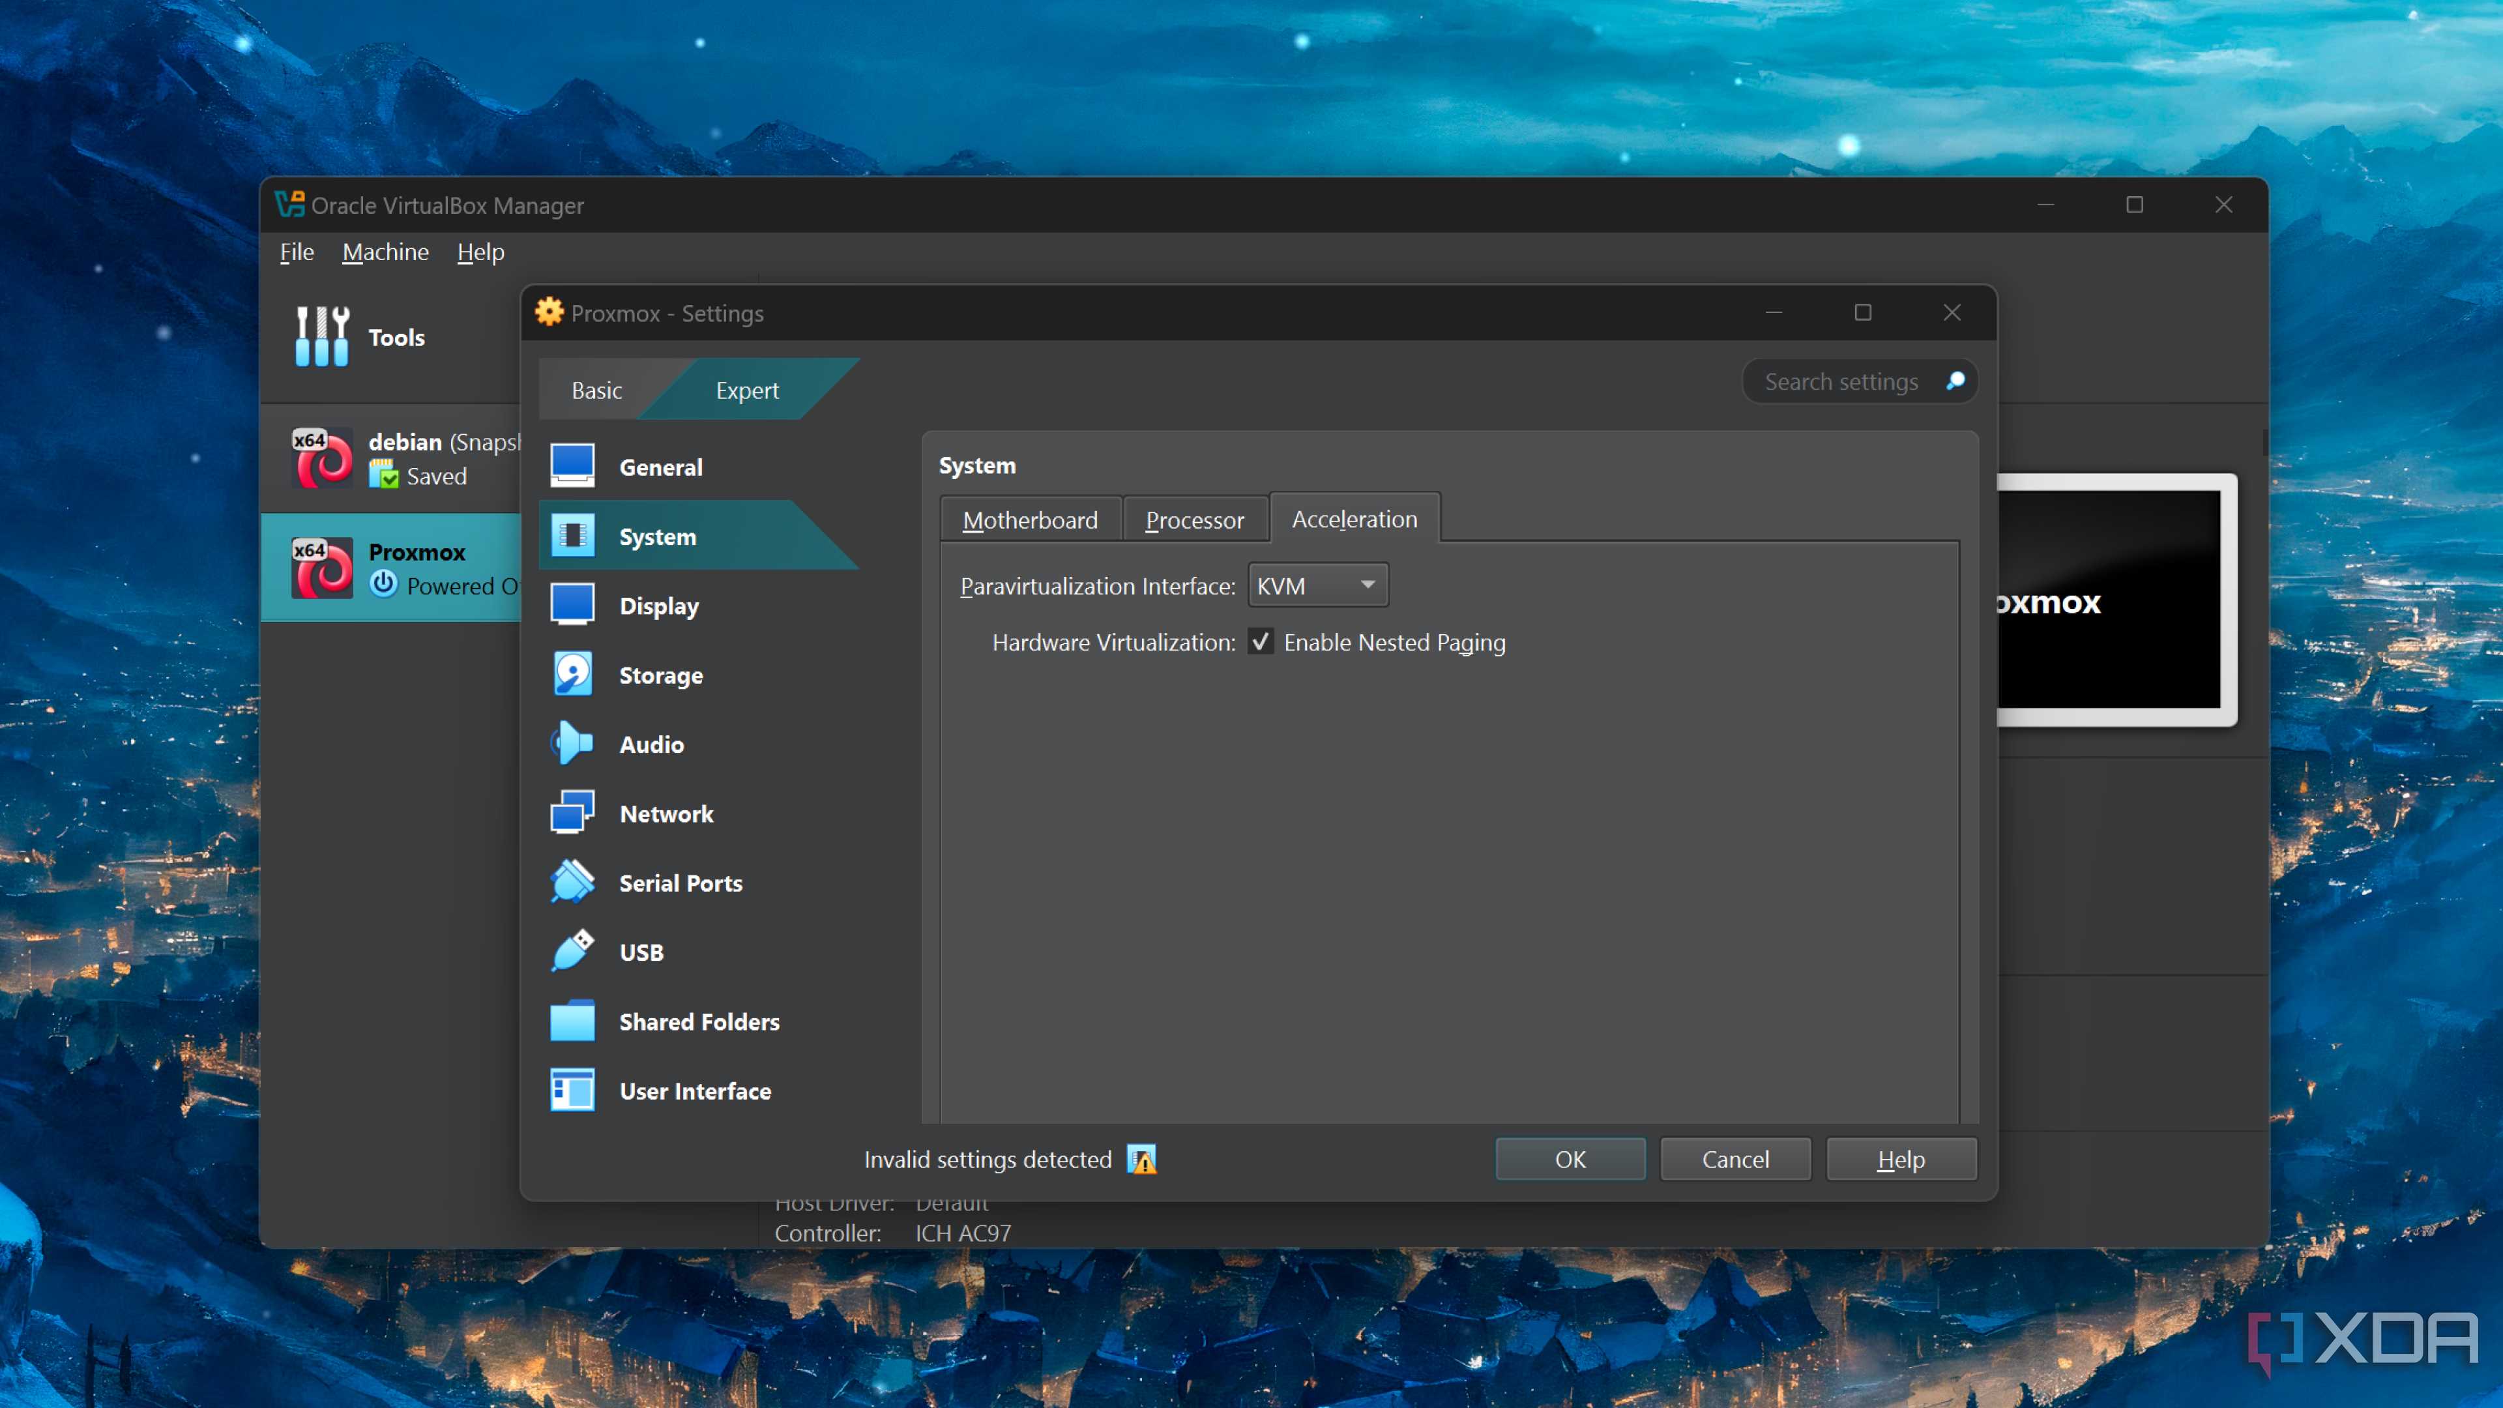Click the debian VM icon
Screen dimensions: 2503x1408
321,458
